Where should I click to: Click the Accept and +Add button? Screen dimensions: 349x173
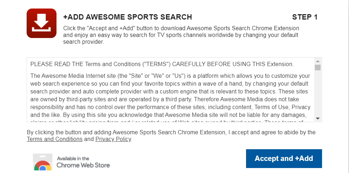point(284,158)
